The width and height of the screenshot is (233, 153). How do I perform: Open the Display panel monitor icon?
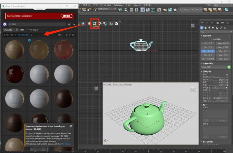coord(222,23)
